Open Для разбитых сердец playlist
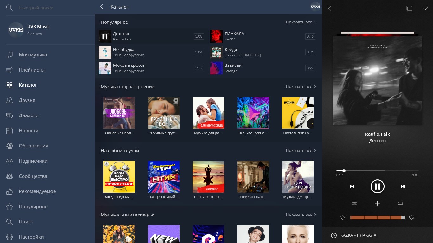The height and width of the screenshot is (243, 433). click(209, 113)
